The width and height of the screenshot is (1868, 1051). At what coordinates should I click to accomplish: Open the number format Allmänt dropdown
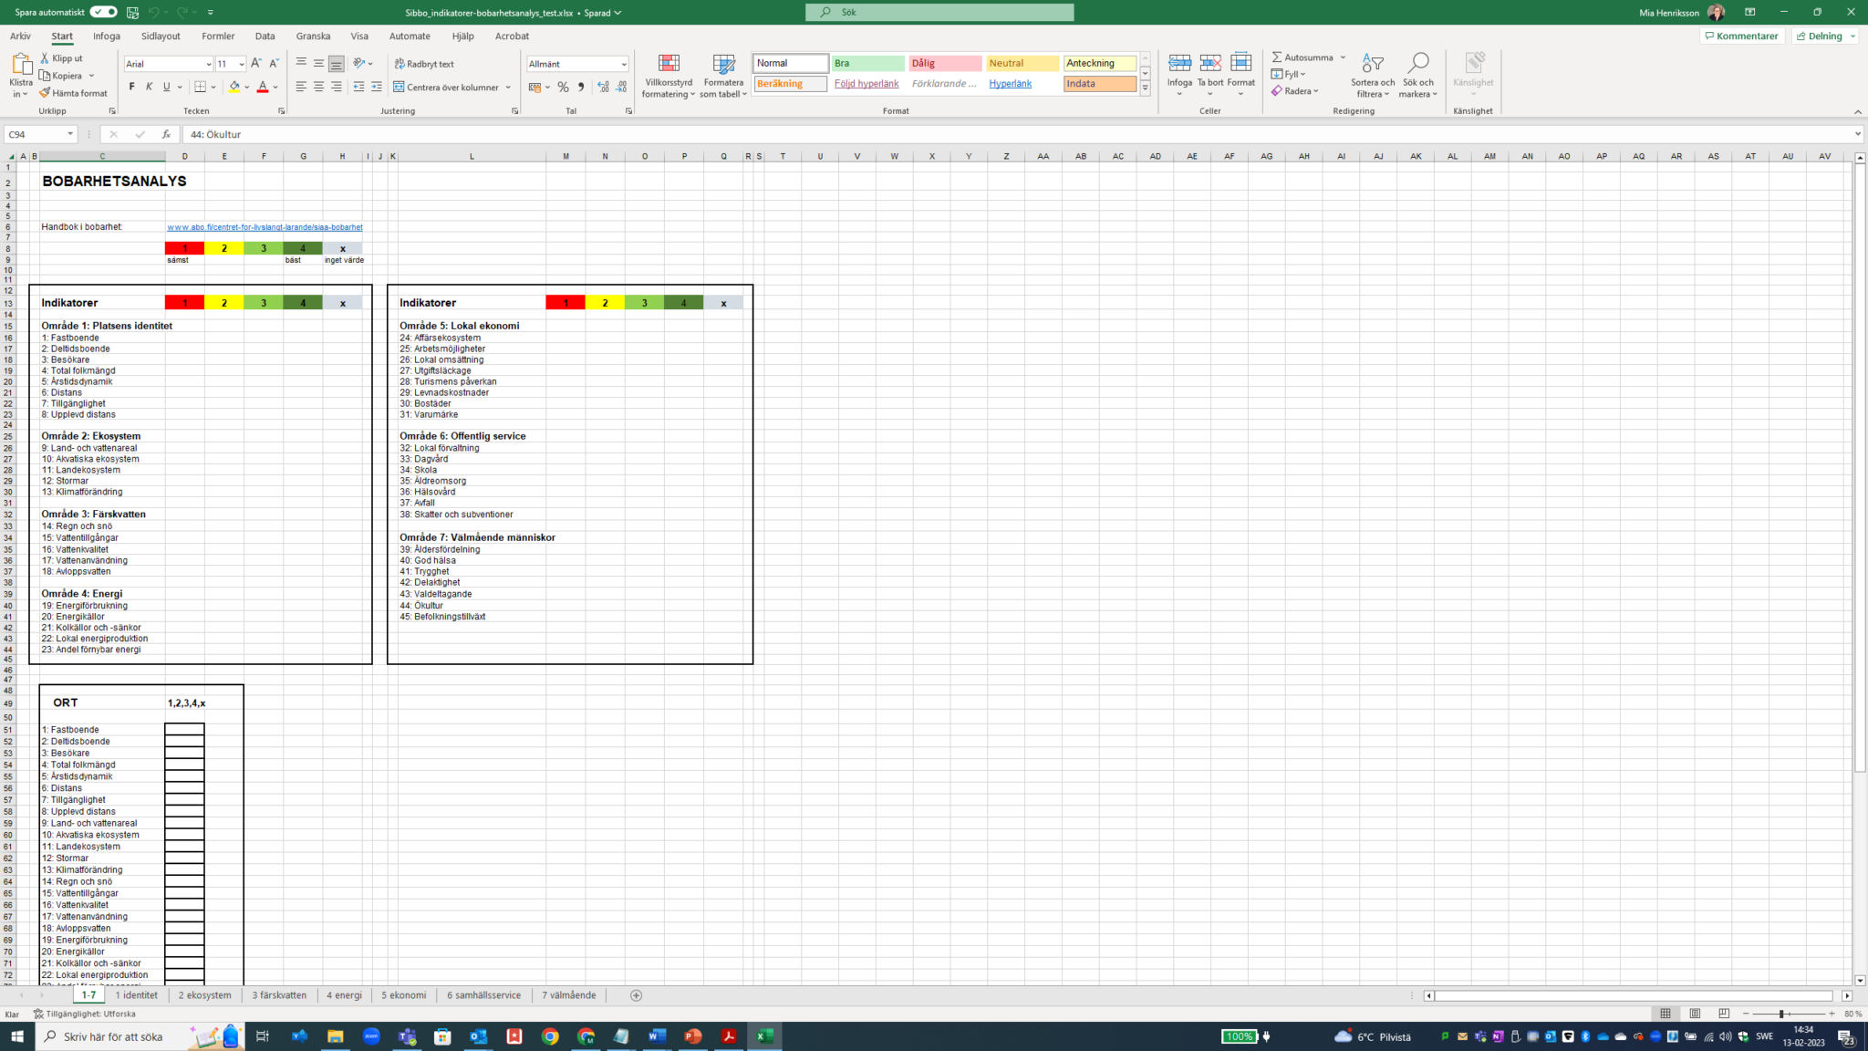(624, 64)
